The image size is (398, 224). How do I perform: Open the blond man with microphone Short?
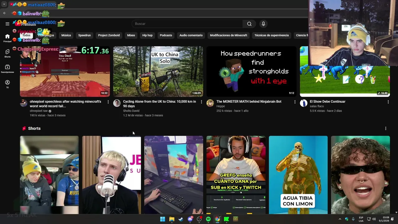pyautogui.click(x=112, y=175)
